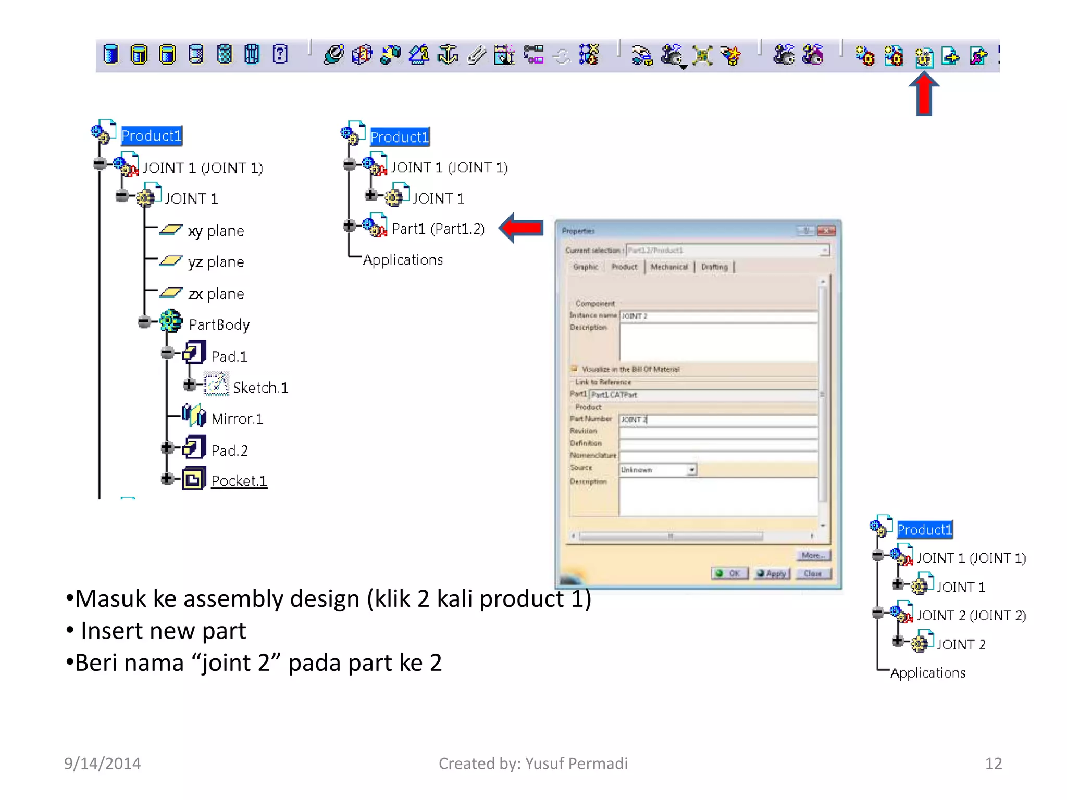The image size is (1067, 800).
Task: Insert a new Component icon
Action: pyautogui.click(x=865, y=55)
